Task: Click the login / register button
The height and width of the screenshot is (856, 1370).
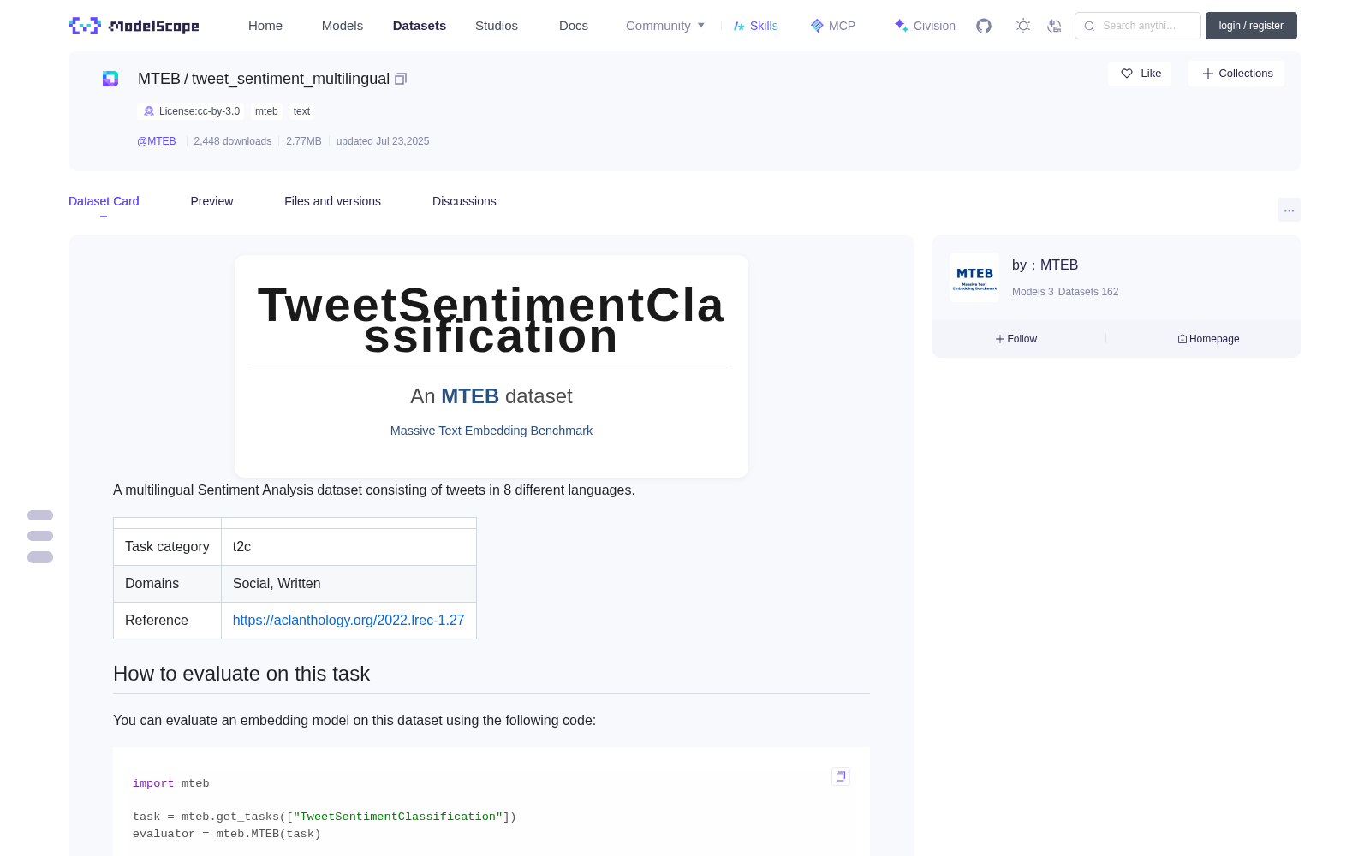Action: pos(1251,26)
